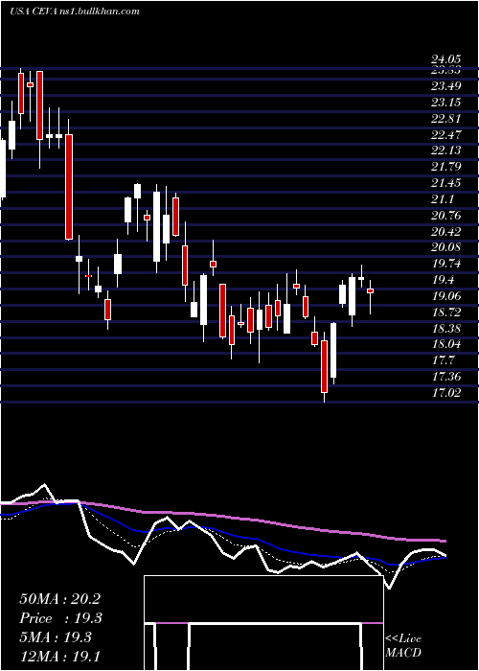Click the '<<Live MACD' label
This screenshot has height=671, width=479.
pyautogui.click(x=403, y=646)
